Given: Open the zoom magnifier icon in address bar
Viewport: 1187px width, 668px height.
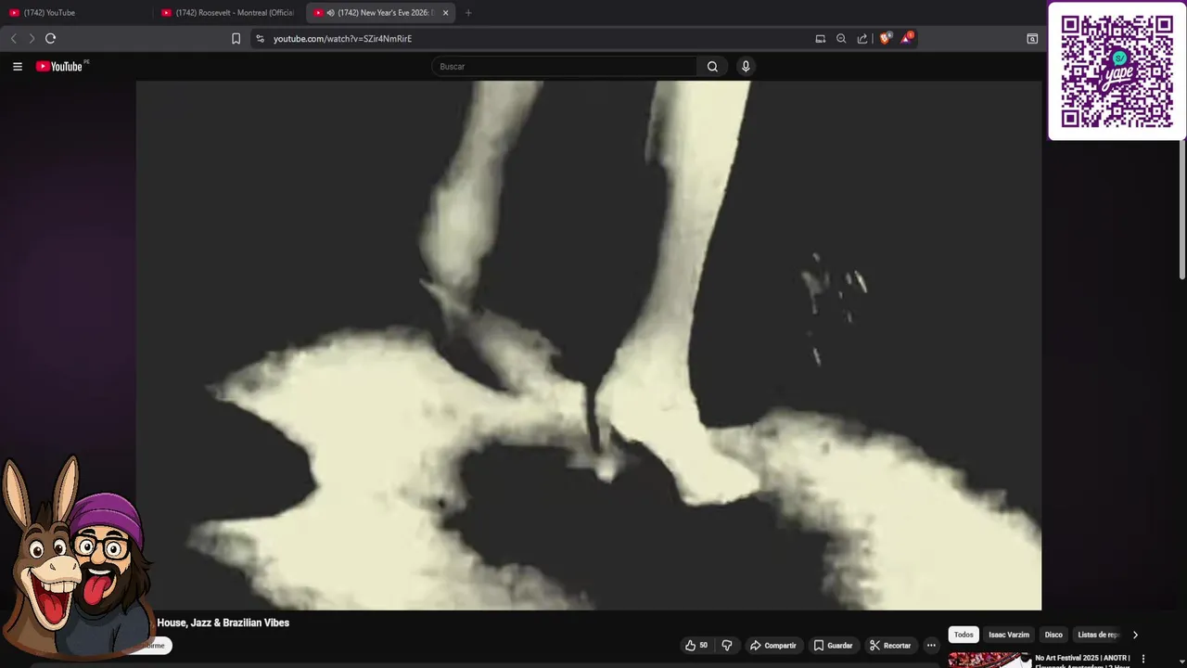Looking at the screenshot, I should tap(841, 38).
